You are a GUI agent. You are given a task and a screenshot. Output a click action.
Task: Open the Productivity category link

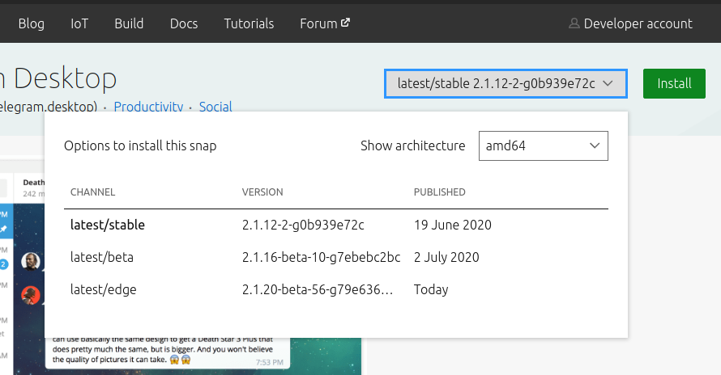pyautogui.click(x=148, y=107)
